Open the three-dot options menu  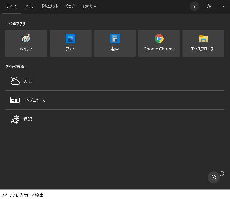(222, 6)
